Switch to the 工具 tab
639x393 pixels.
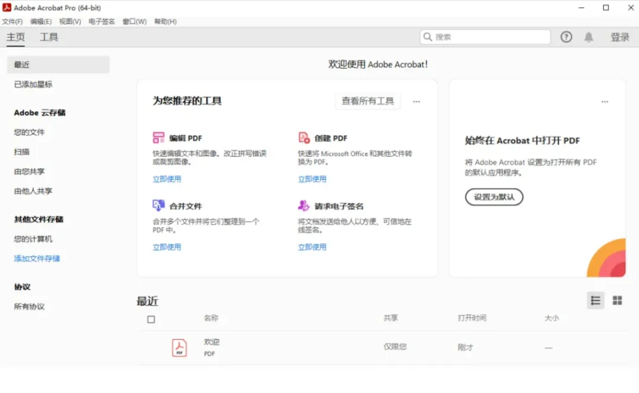pyautogui.click(x=49, y=37)
